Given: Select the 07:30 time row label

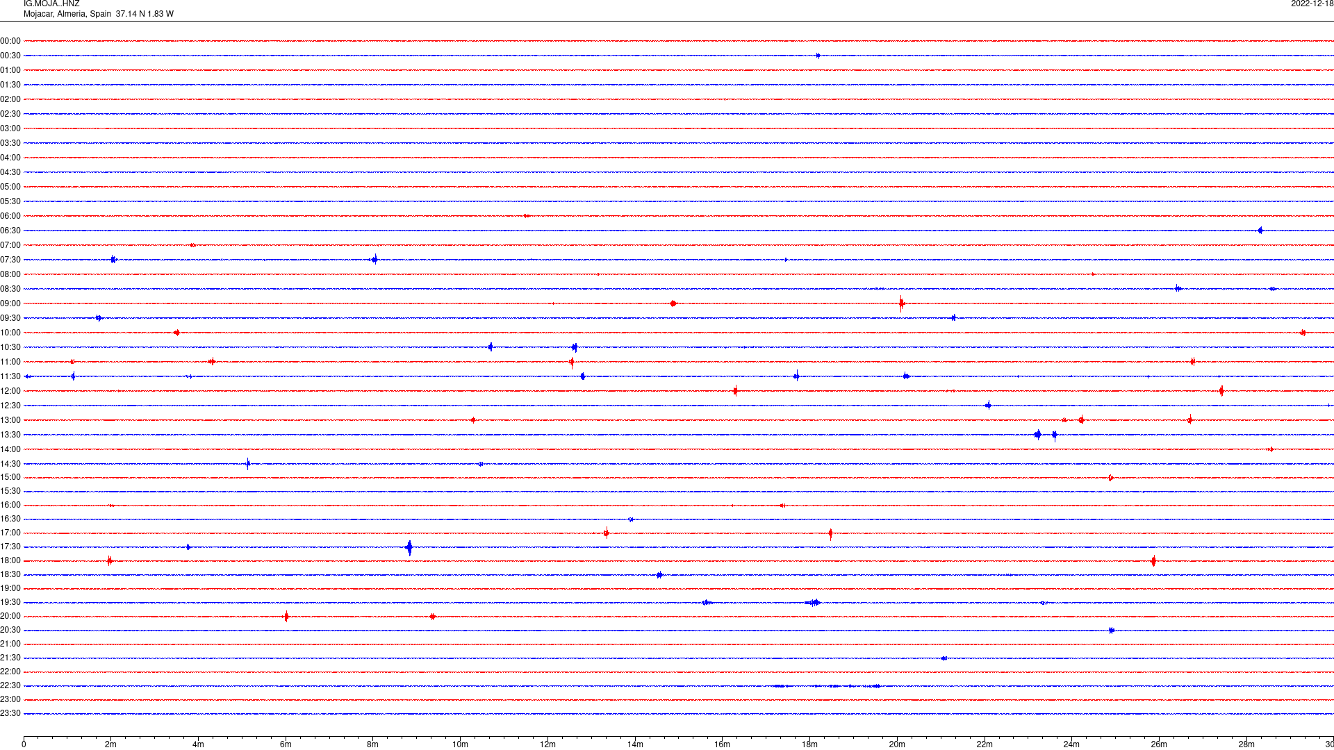Looking at the screenshot, I should pyautogui.click(x=10, y=260).
